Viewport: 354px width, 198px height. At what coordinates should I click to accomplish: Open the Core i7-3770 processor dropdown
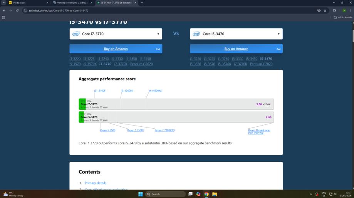click(x=116, y=34)
